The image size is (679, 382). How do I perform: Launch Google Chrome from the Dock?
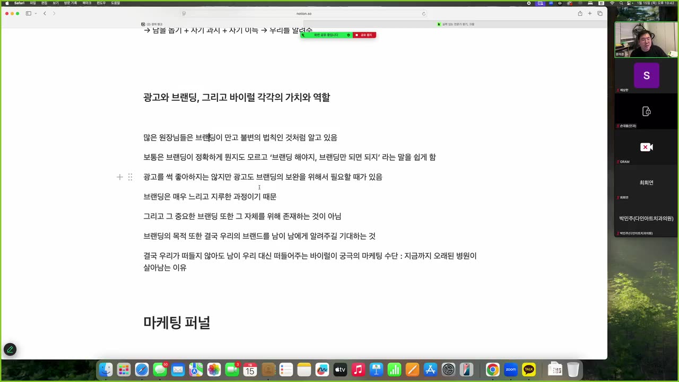coord(493,369)
